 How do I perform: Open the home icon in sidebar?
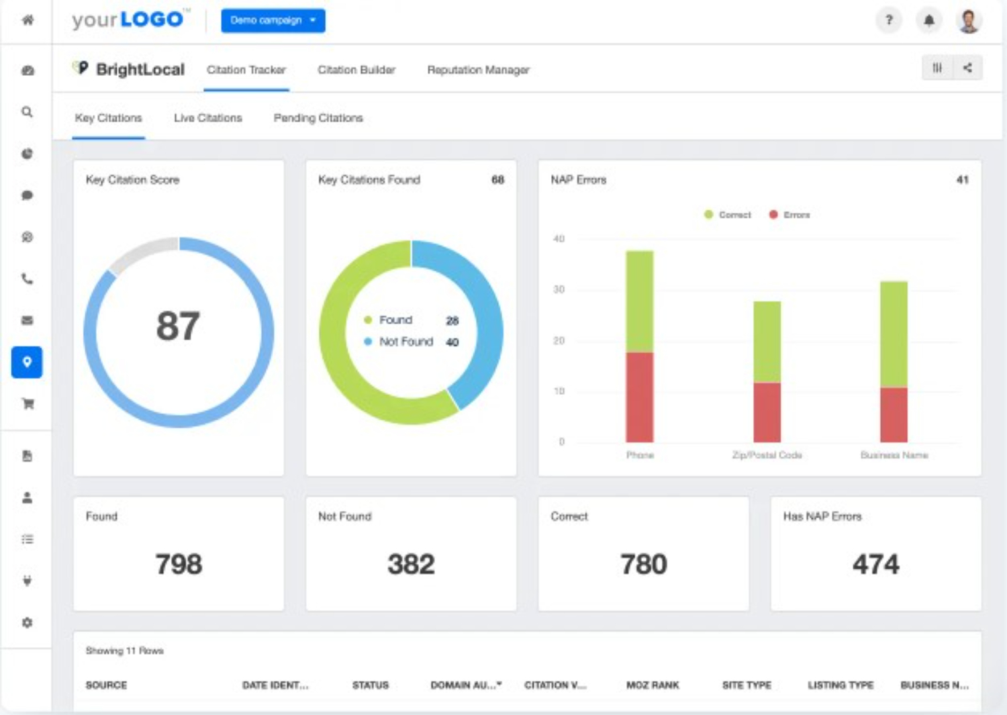point(28,20)
